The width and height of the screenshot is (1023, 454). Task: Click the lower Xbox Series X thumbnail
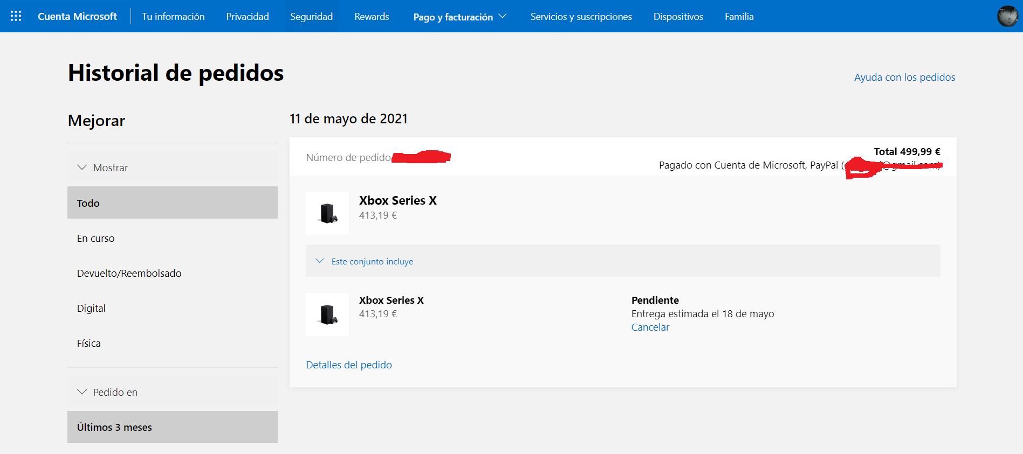327,315
